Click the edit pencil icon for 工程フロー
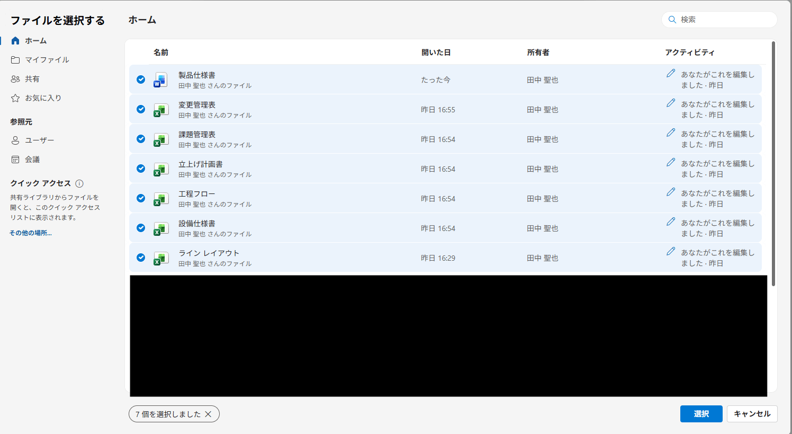The width and height of the screenshot is (792, 434). [x=671, y=192]
